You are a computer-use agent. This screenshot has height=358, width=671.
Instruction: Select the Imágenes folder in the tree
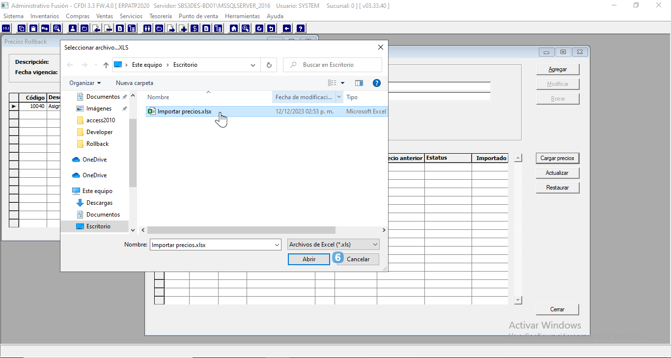[x=99, y=109]
